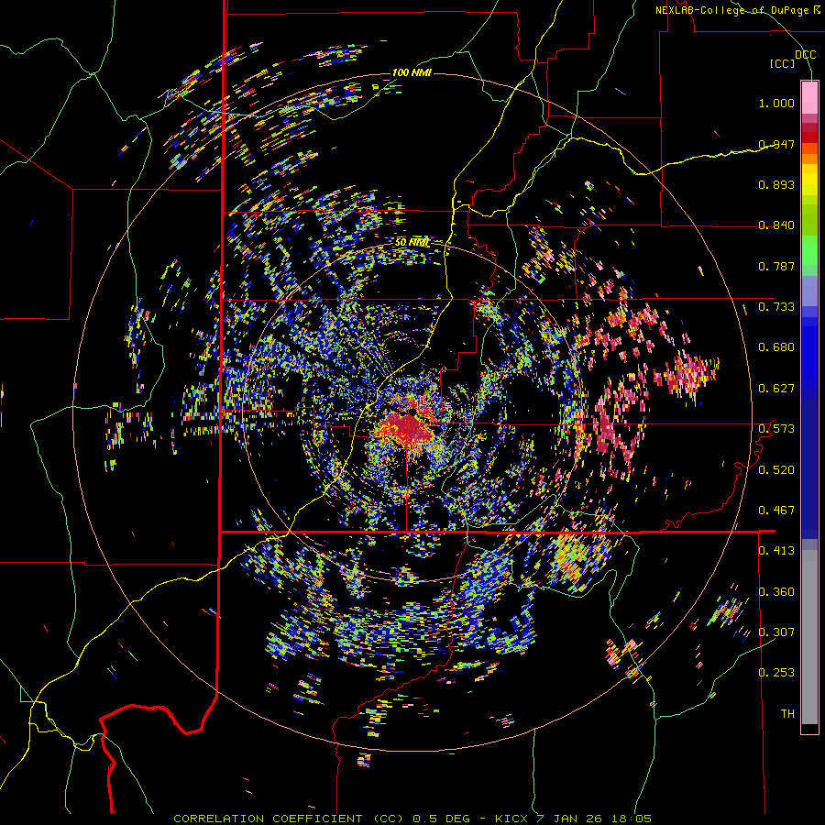Viewport: 825px width, 825px height.
Task: Click the 0.840 value on the color scale
Action: [x=776, y=225]
